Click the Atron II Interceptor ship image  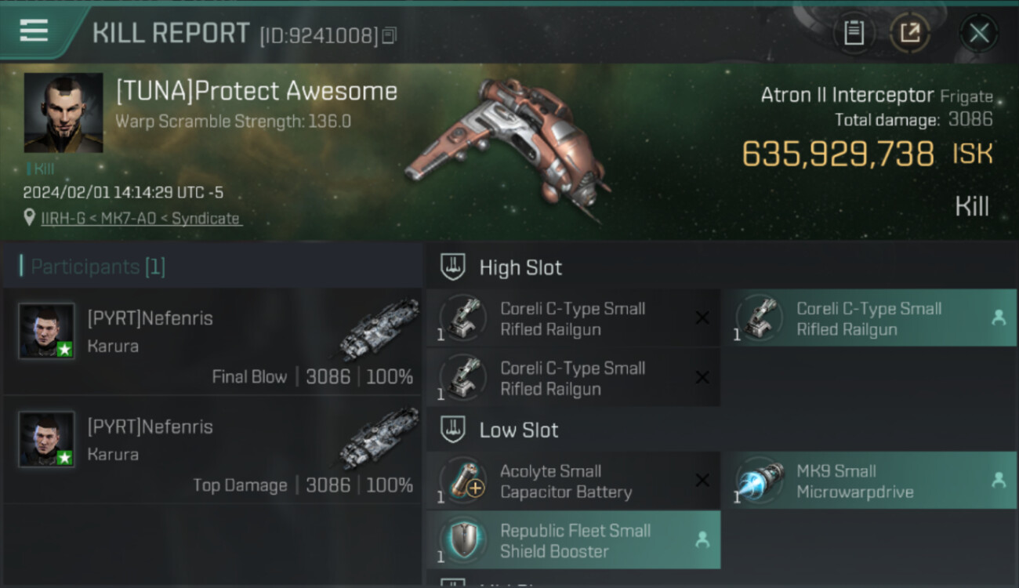tap(506, 149)
